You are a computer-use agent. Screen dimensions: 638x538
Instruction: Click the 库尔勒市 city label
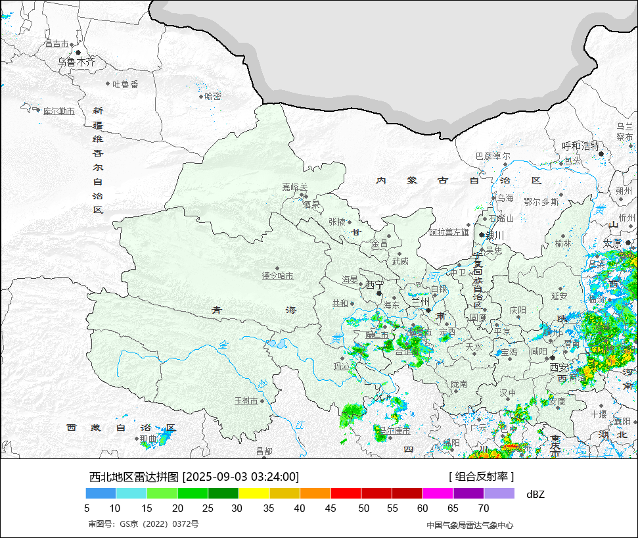59,111
